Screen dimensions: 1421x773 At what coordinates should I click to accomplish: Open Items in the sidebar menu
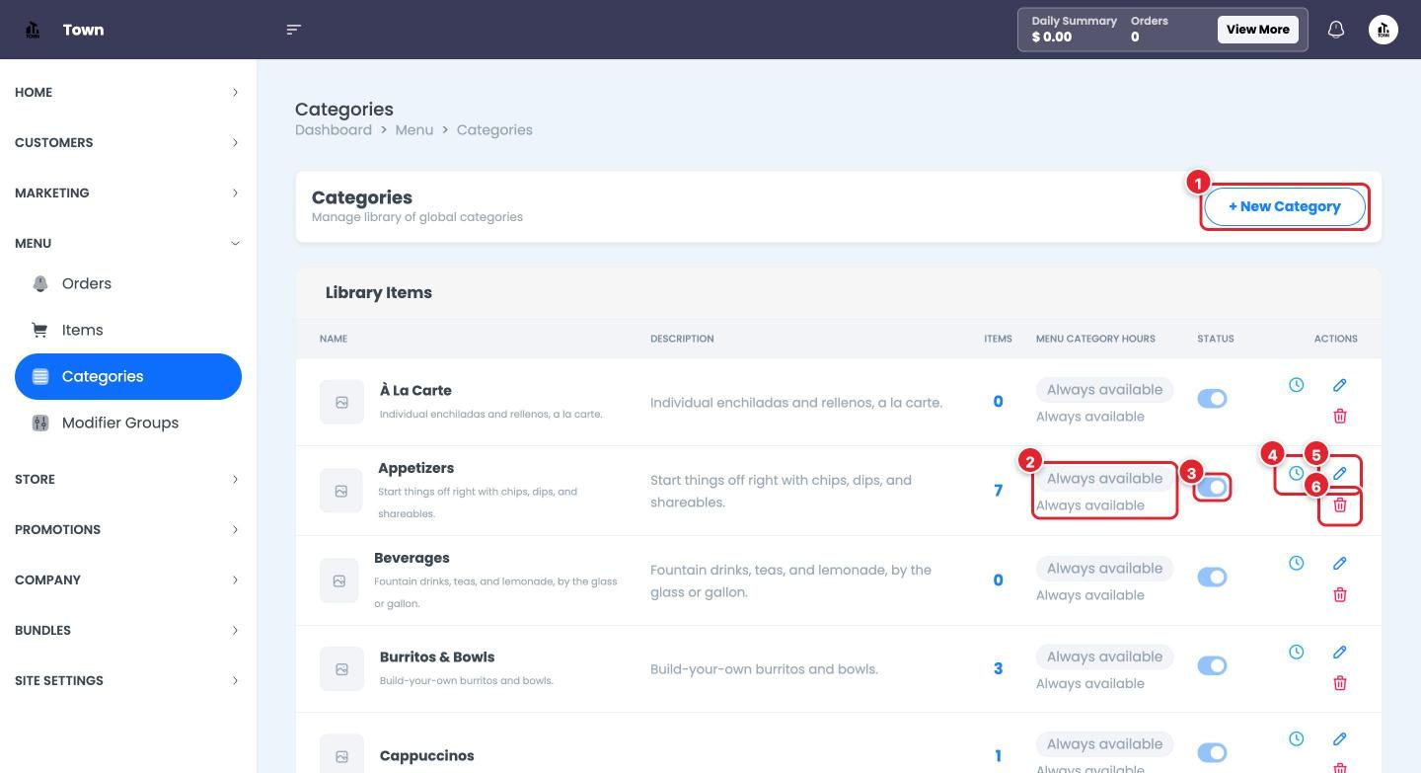pos(128,330)
